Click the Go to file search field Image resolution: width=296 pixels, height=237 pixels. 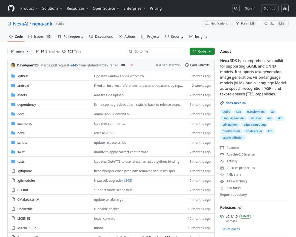click(156, 51)
